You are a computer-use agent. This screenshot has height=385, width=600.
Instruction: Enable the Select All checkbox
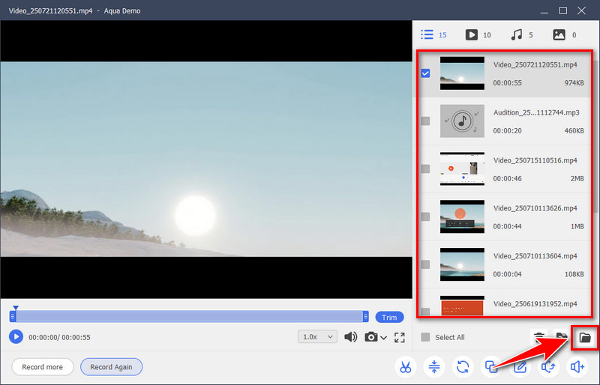coord(426,337)
